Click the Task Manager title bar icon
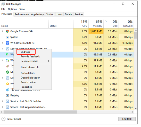The image size is (141, 127). 3,4
